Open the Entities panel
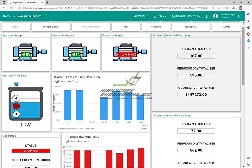This screenshot has height=168, width=252. pos(159,16)
